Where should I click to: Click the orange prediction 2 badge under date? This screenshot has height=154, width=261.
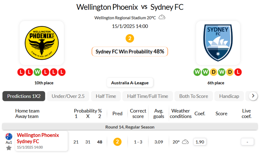pos(130,38)
